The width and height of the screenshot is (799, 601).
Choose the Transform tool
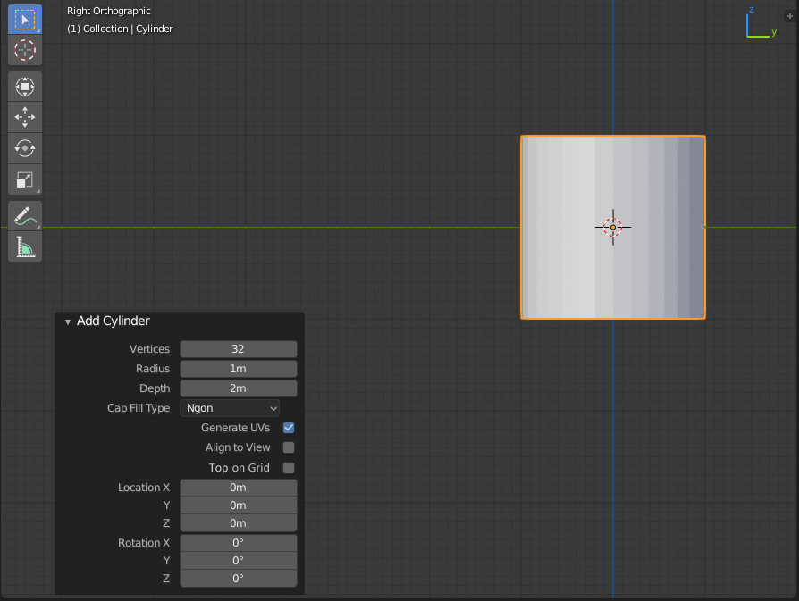[x=25, y=87]
